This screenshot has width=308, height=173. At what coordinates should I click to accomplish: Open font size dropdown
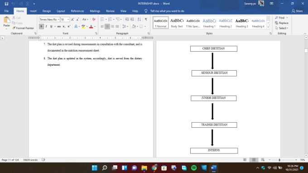pos(68,19)
